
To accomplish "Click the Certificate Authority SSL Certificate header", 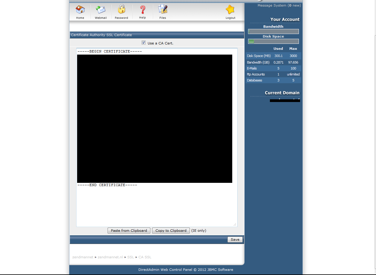I will (x=101, y=35).
